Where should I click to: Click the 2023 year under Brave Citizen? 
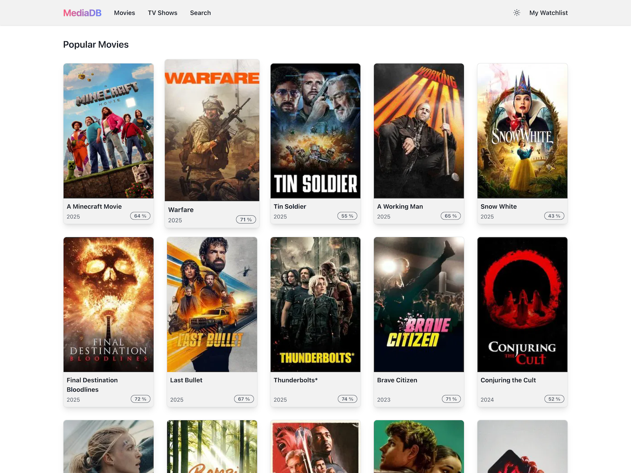point(384,400)
